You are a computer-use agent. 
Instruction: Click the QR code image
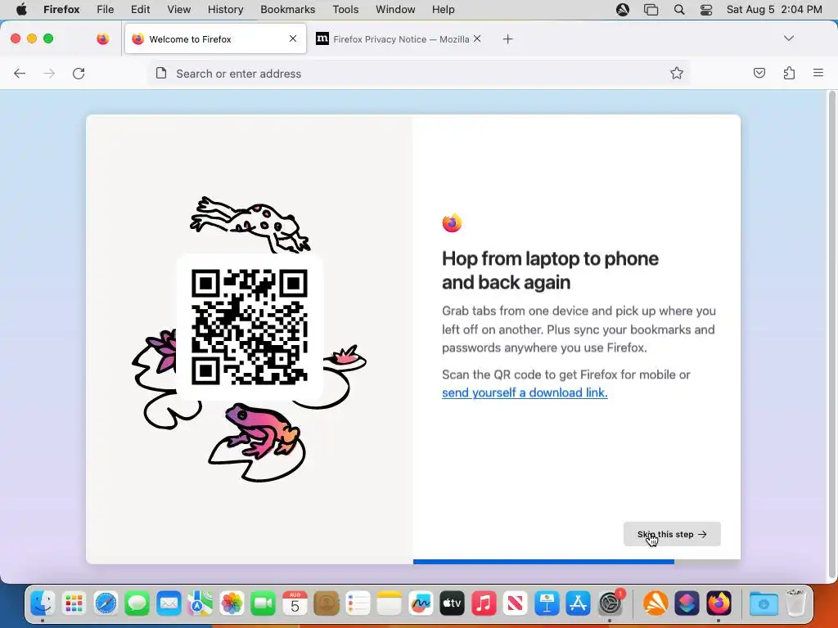click(x=250, y=327)
